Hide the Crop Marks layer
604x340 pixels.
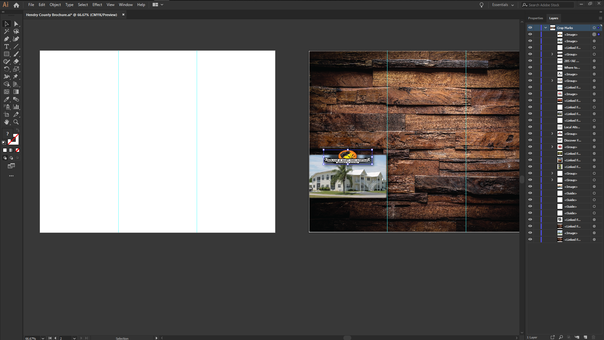[530, 28]
